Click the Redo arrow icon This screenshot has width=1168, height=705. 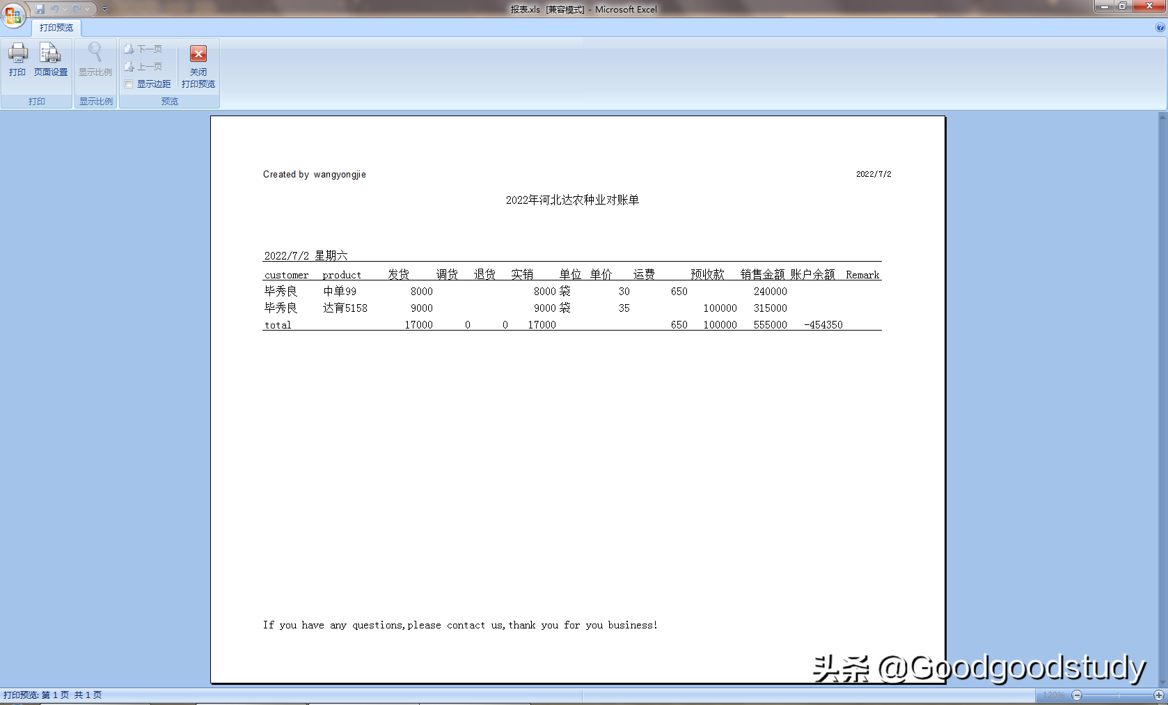(x=77, y=9)
